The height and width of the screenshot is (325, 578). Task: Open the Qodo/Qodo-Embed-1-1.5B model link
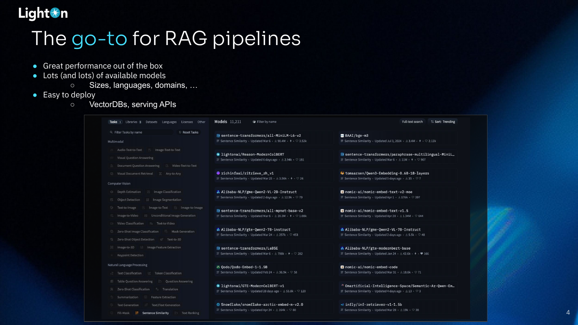pos(244,267)
